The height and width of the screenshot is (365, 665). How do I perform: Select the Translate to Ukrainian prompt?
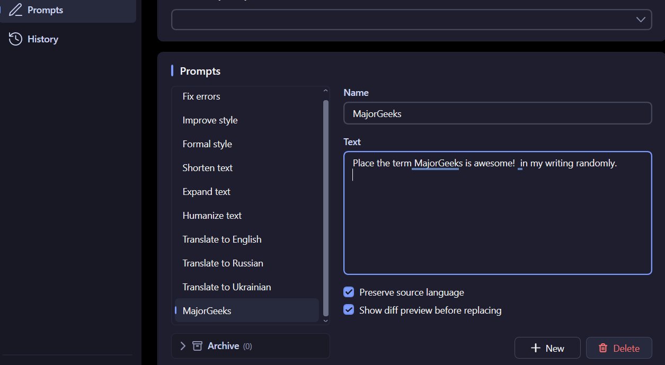pos(247,287)
